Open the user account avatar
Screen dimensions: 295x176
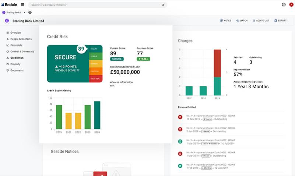(291, 5)
